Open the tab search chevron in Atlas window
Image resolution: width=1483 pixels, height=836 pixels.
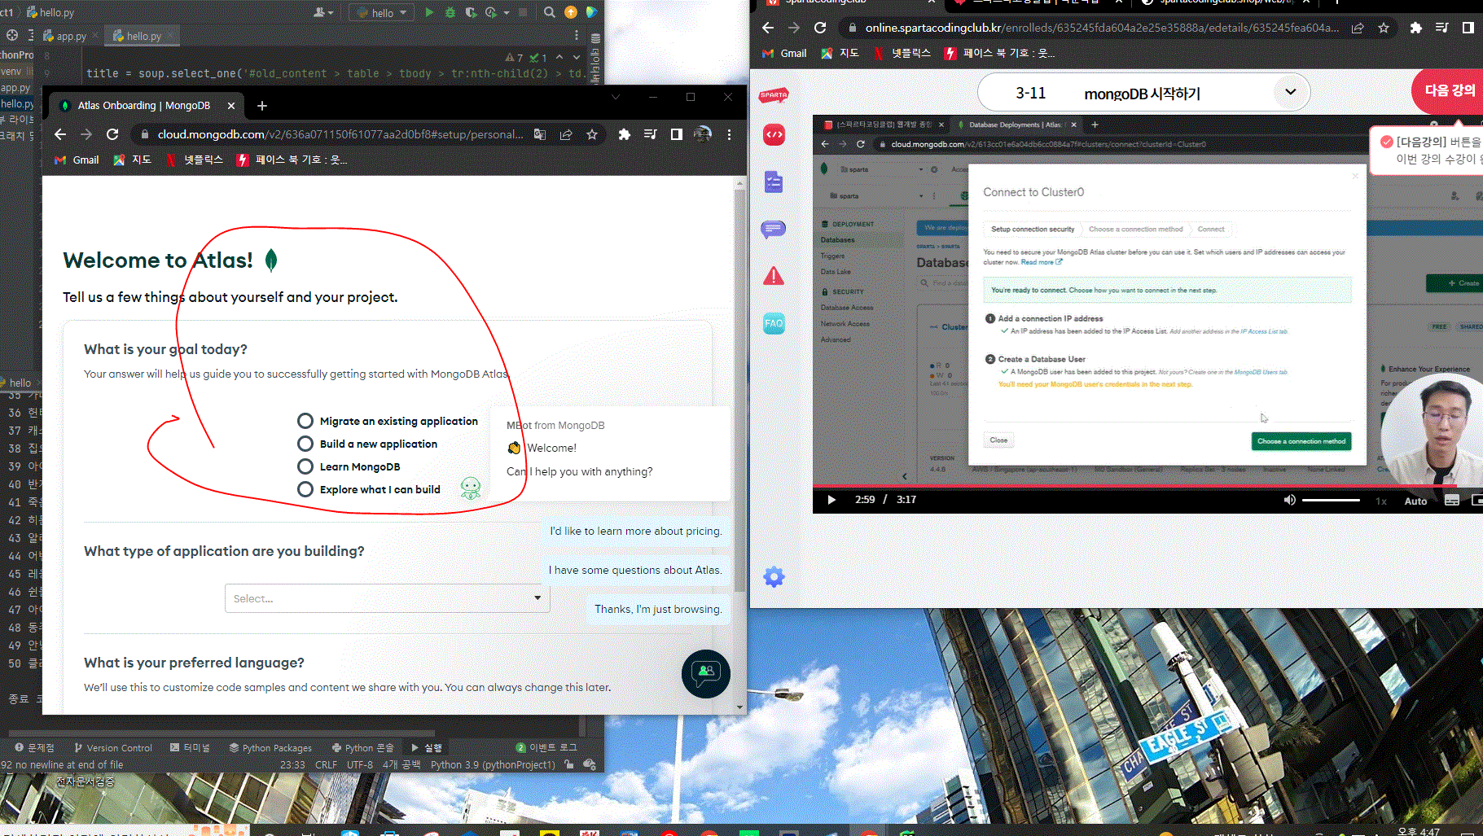(x=616, y=97)
